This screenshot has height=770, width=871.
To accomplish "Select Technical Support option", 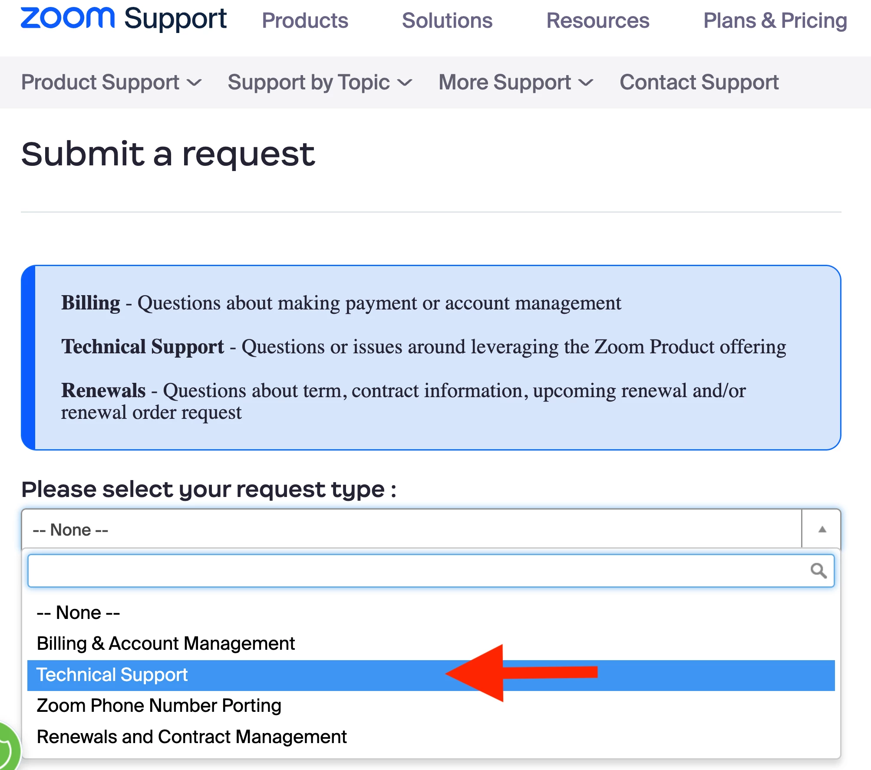I will [112, 675].
